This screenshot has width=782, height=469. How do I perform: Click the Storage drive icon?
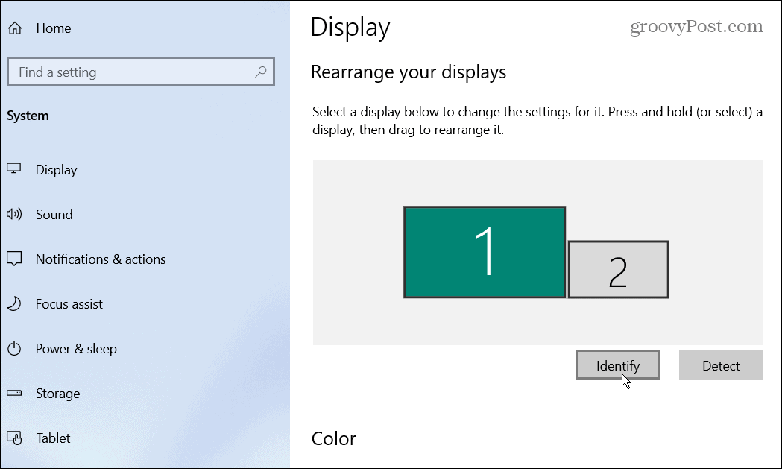point(14,393)
